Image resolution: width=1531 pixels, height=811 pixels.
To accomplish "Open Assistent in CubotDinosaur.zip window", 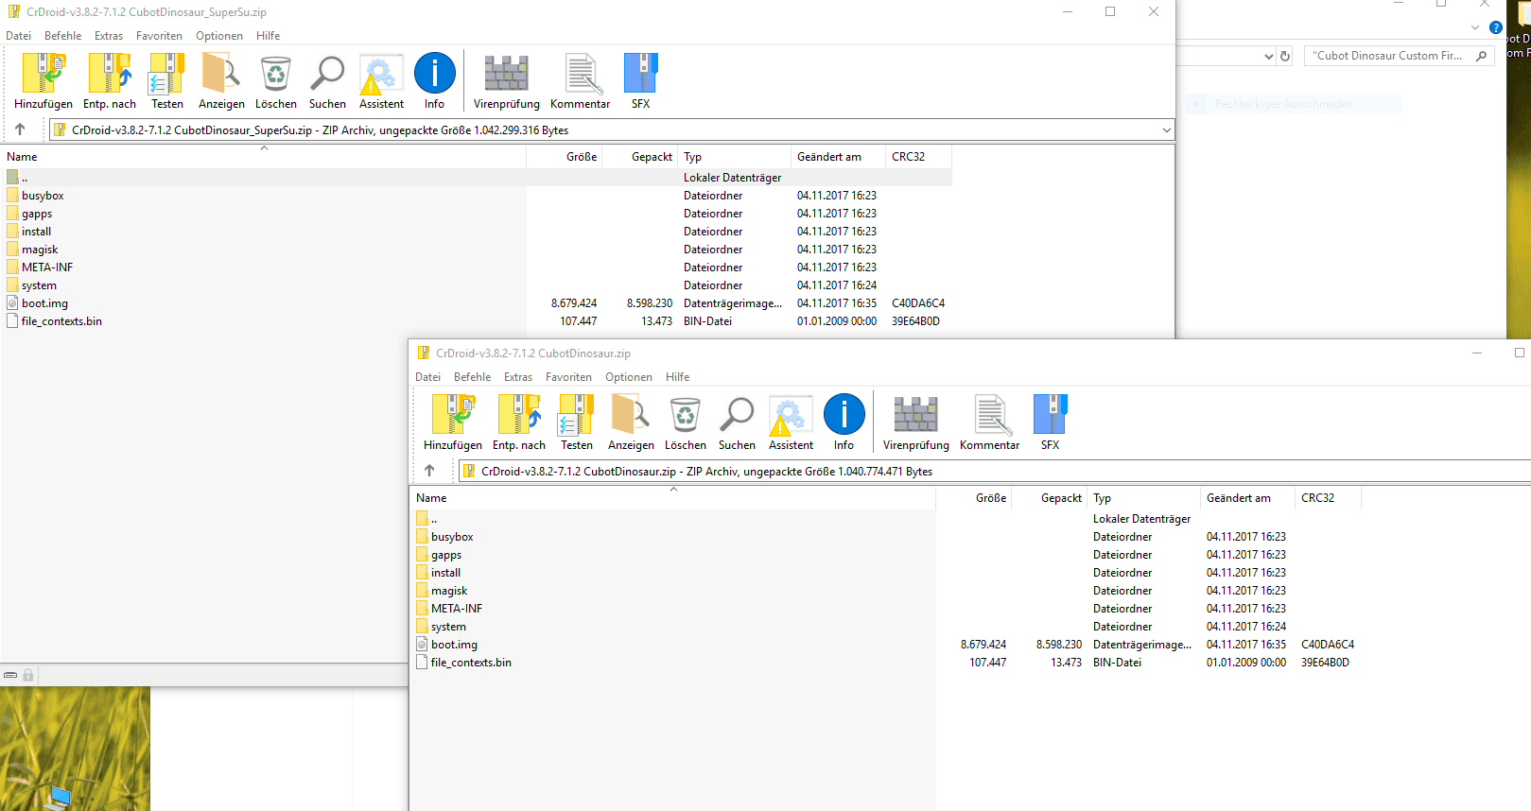I will click(x=791, y=423).
